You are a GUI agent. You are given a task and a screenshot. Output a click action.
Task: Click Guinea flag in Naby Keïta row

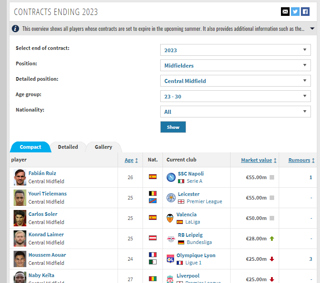click(x=153, y=278)
